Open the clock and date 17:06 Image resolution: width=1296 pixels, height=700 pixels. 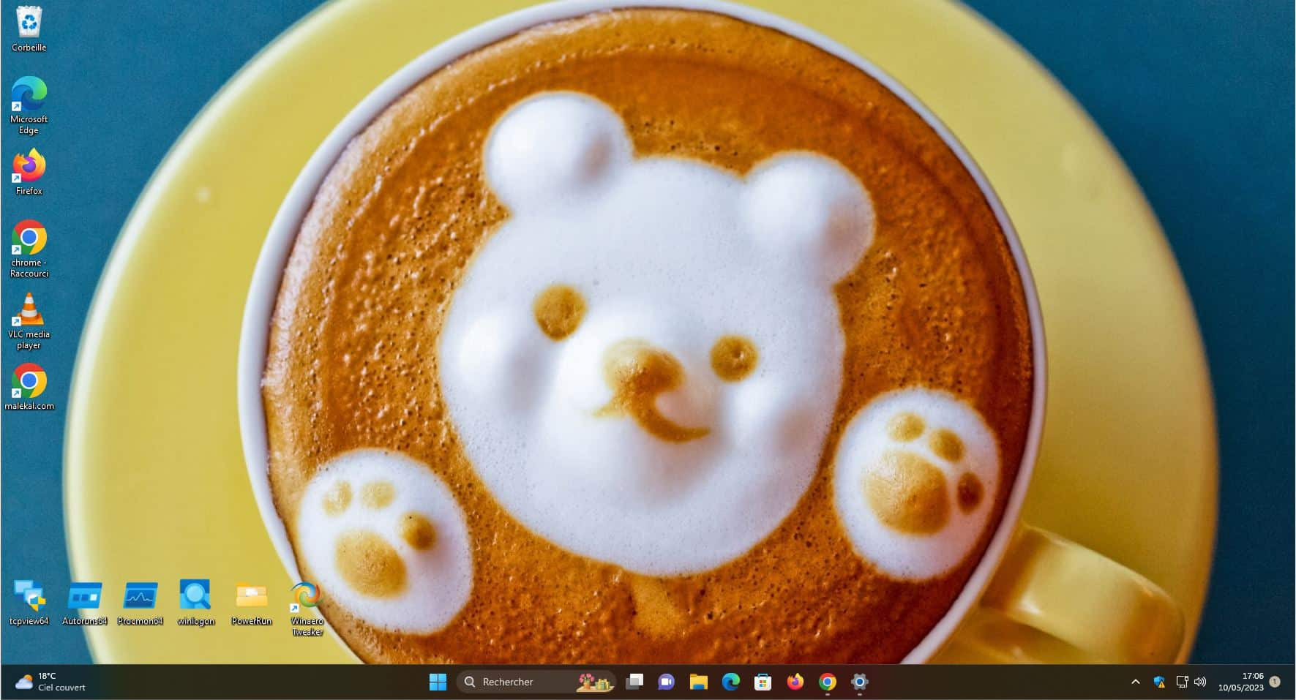tap(1241, 682)
